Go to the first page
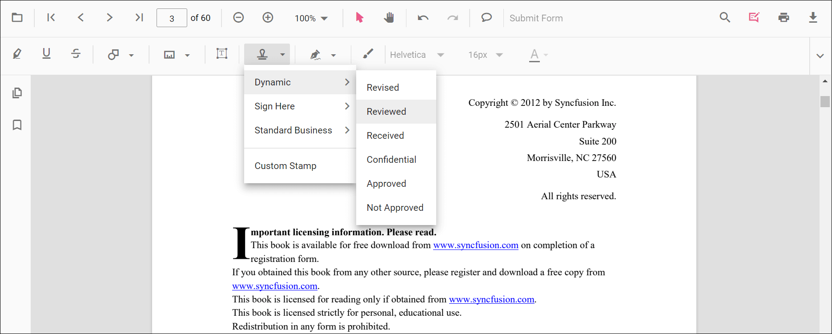This screenshot has width=832, height=334. coord(51,18)
